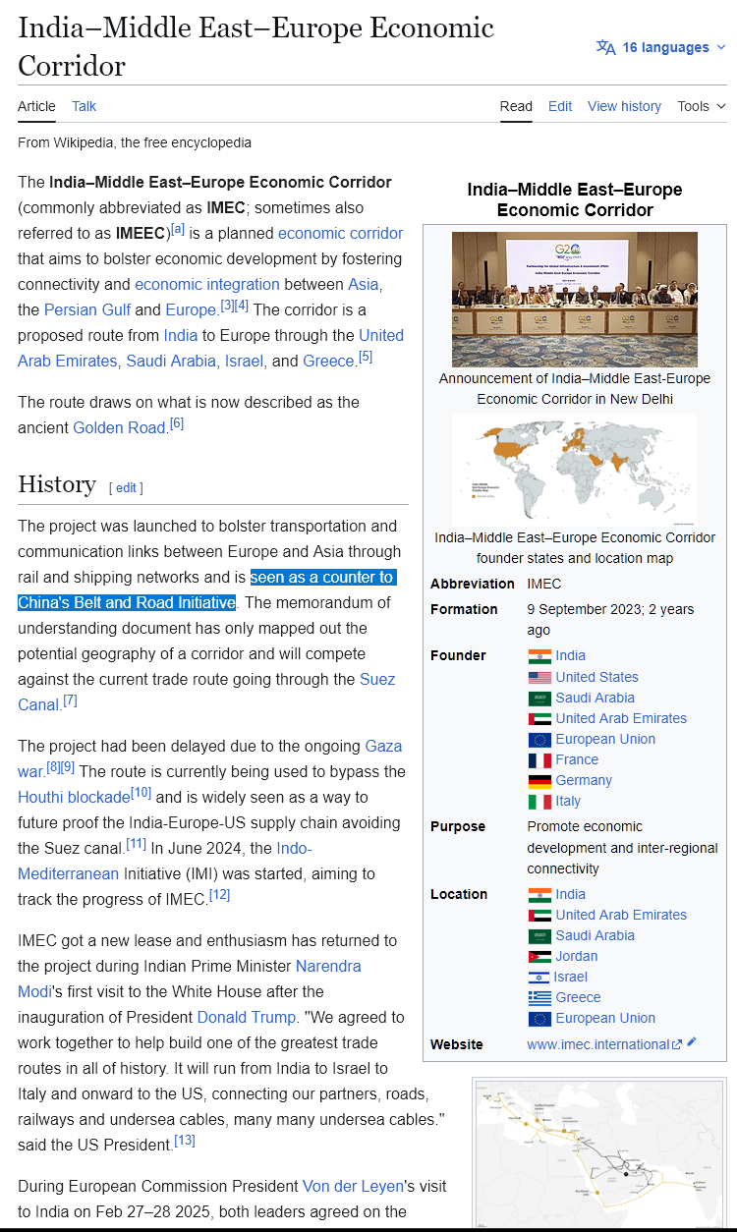Open the Edit tab
Viewport: 737px width, 1232px height.
point(560,106)
